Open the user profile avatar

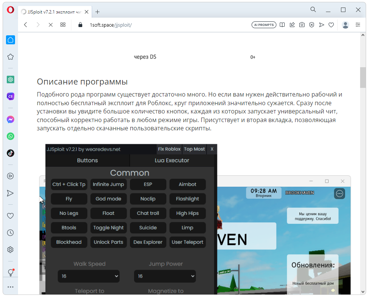click(x=345, y=25)
